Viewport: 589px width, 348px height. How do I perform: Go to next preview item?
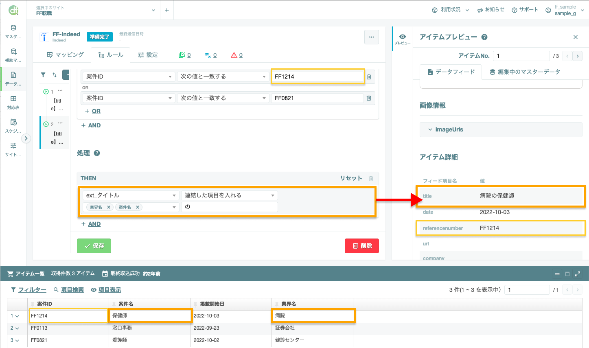coord(577,56)
